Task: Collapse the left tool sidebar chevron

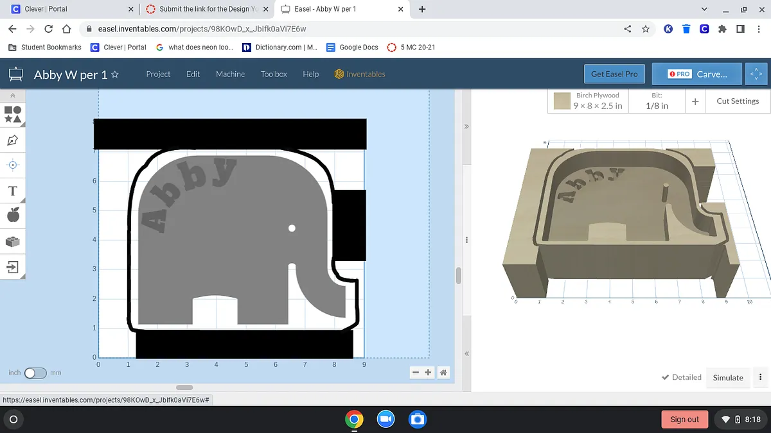Action: pos(13,96)
